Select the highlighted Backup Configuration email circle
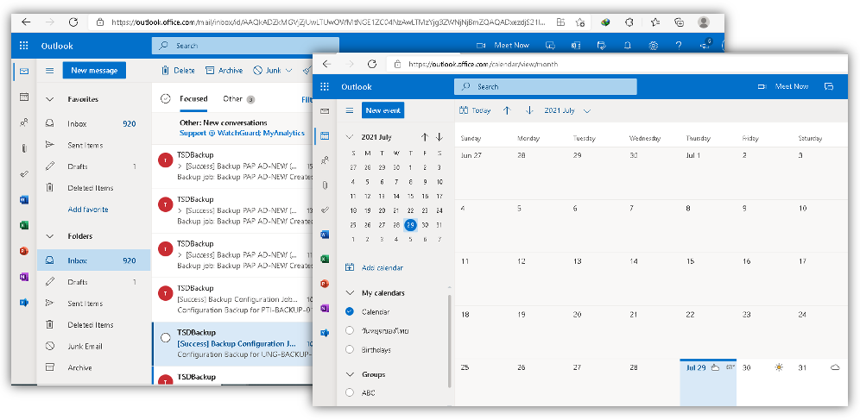This screenshot has height=420, width=860. pos(165,338)
